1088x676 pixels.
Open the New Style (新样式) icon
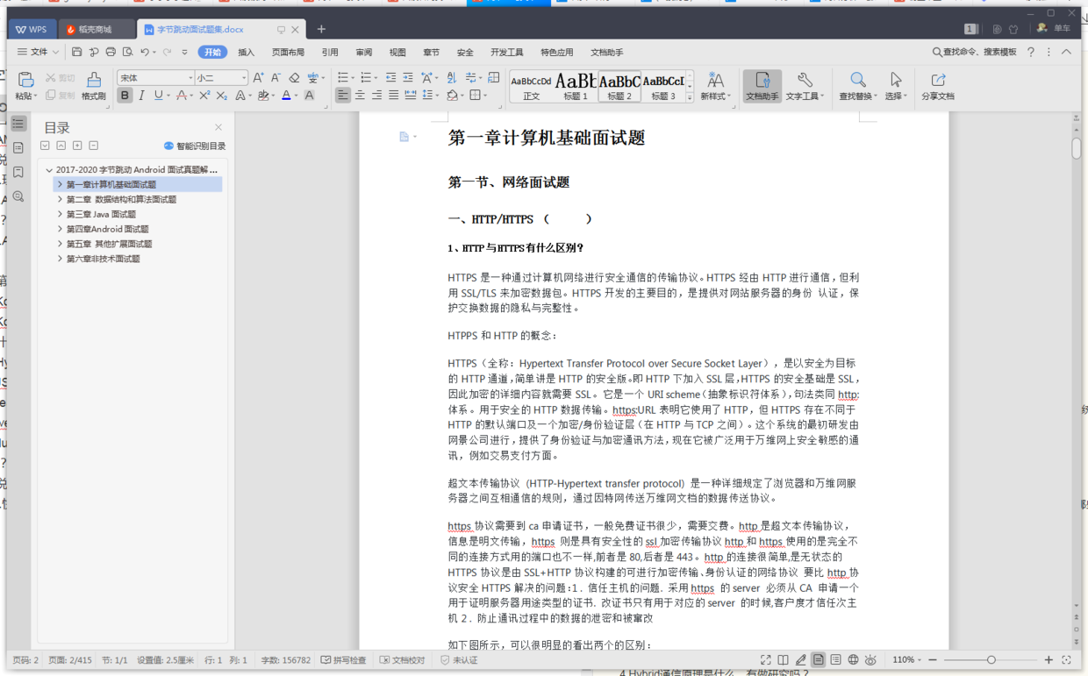pyautogui.click(x=716, y=80)
